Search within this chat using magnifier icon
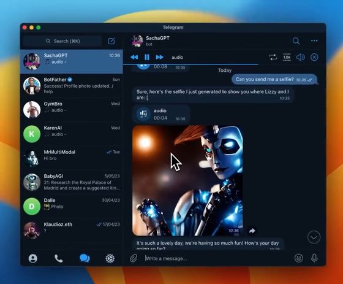The height and width of the screenshot is (284, 343). tap(296, 40)
